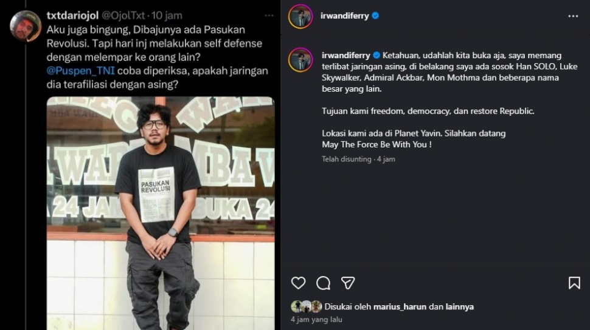Open the @OjolTxt handle

point(123,15)
